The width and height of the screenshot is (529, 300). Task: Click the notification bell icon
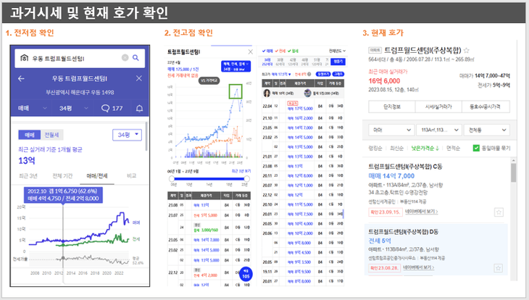point(139,108)
